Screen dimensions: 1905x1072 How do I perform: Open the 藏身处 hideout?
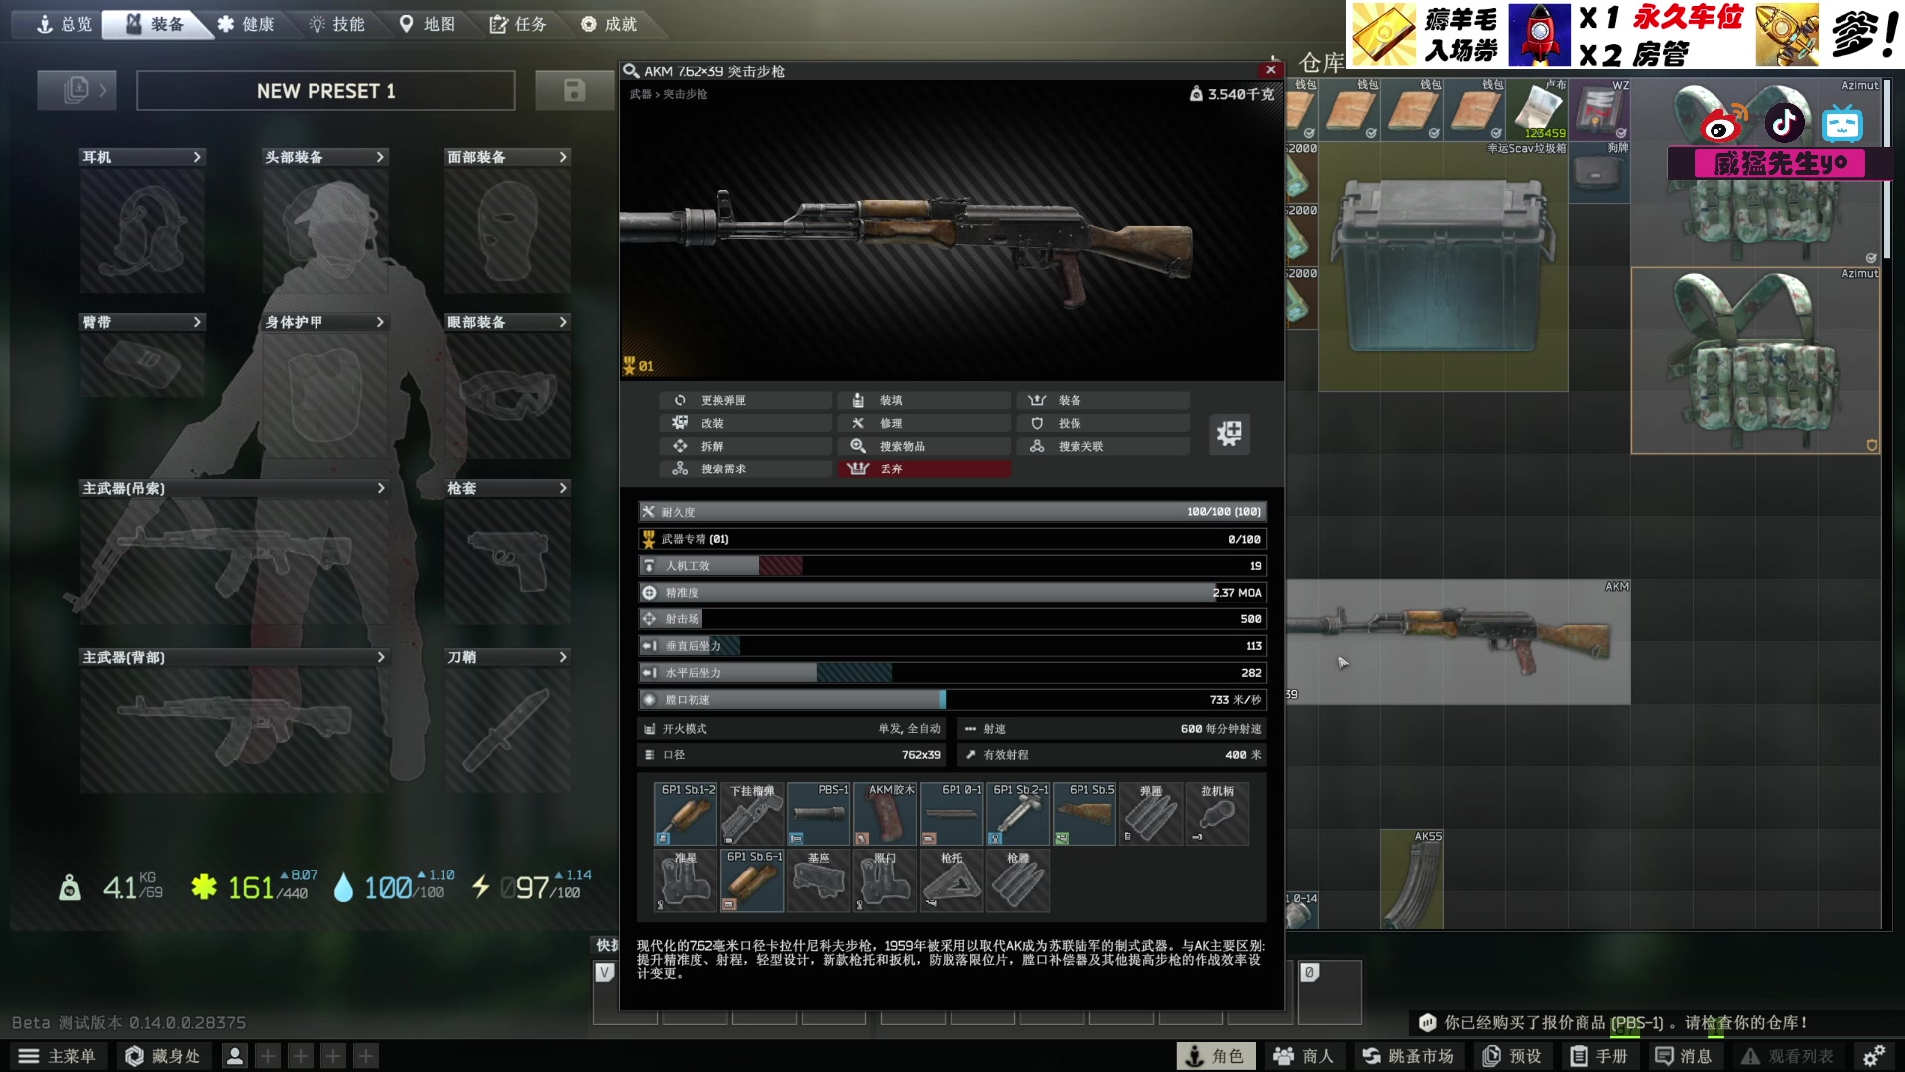pyautogui.click(x=163, y=1056)
